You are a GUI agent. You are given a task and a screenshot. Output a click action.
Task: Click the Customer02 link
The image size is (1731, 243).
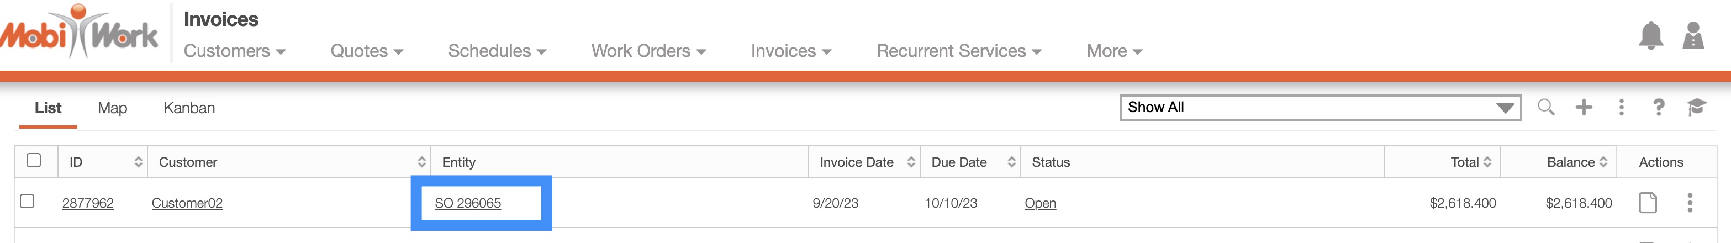(x=187, y=203)
